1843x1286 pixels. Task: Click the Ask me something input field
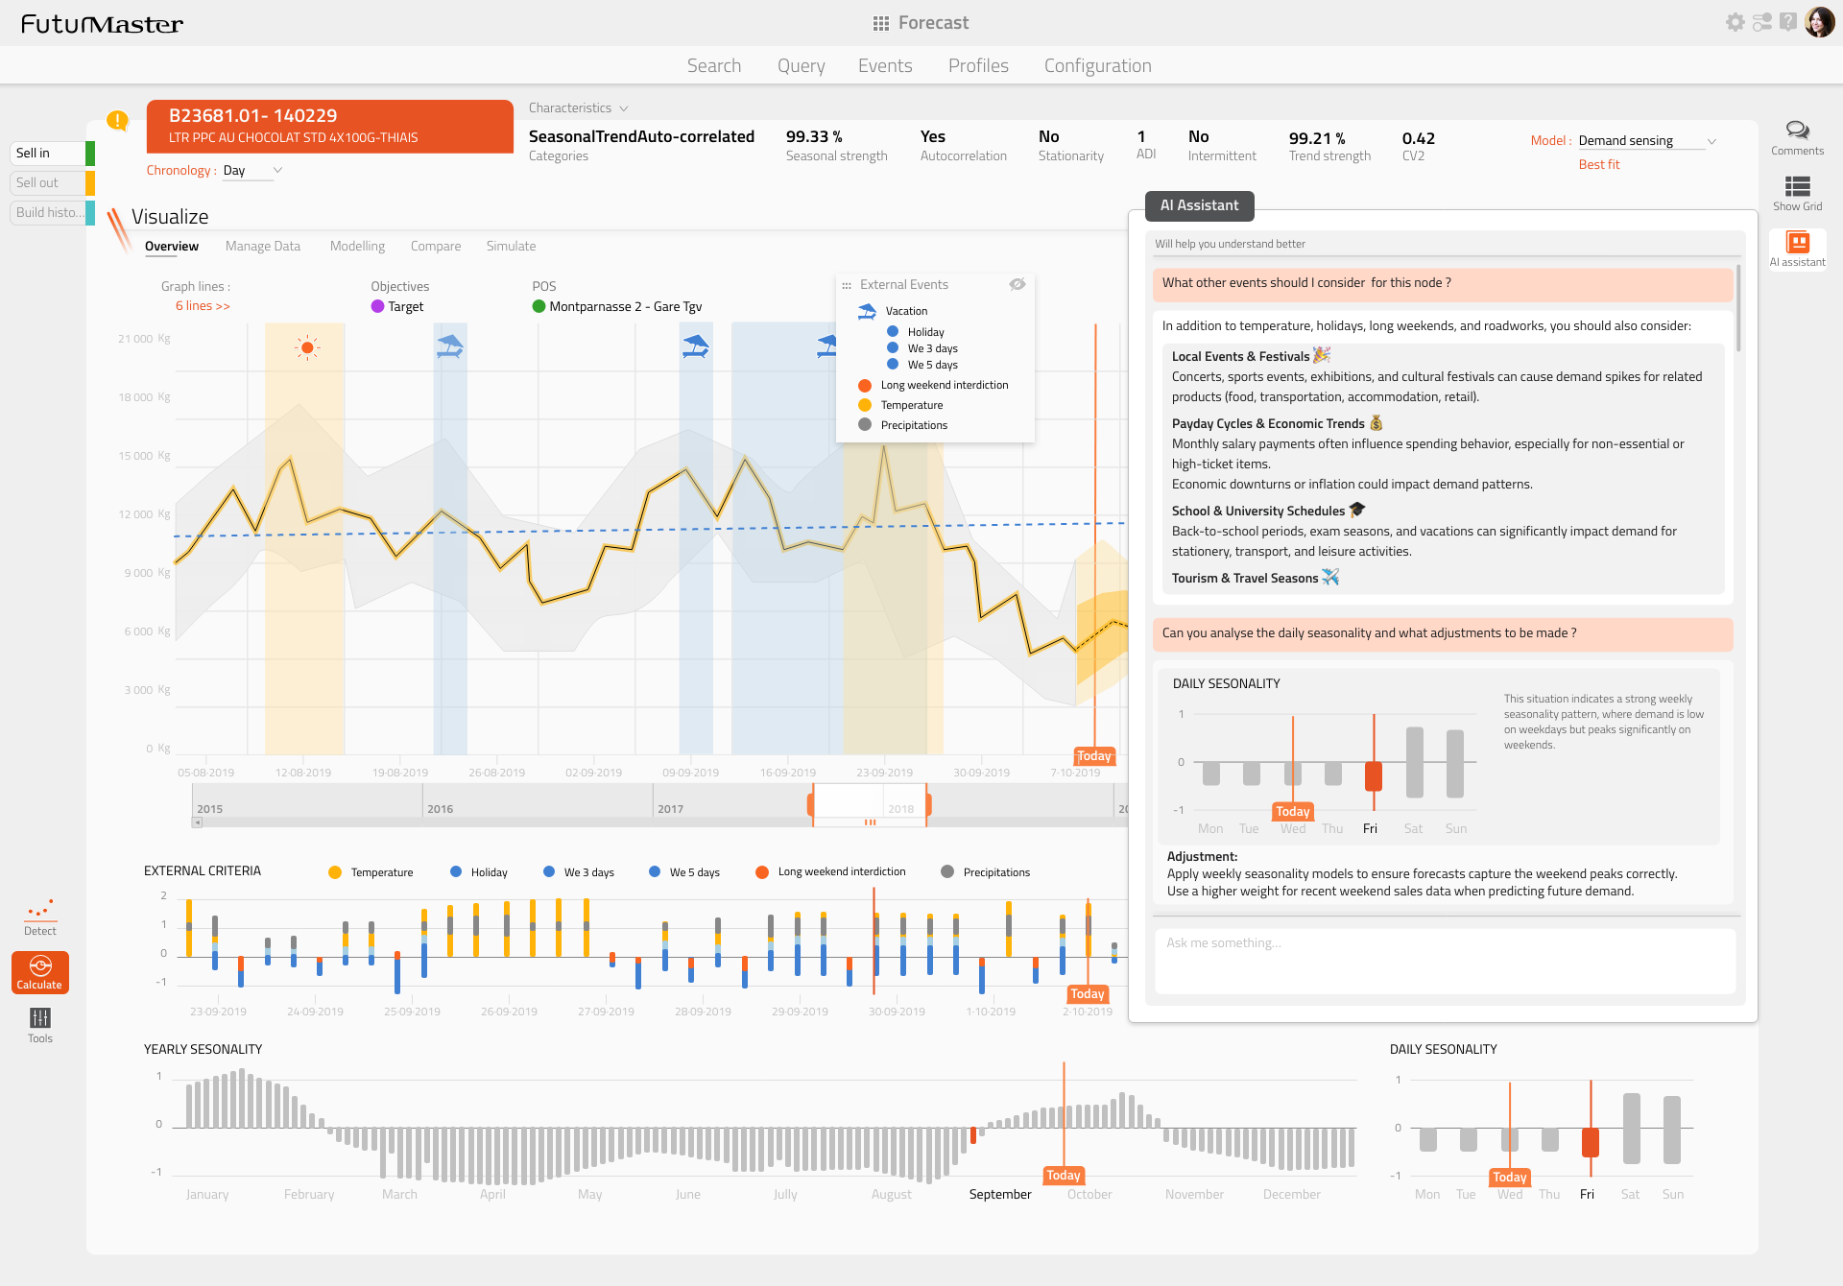pos(1445,960)
